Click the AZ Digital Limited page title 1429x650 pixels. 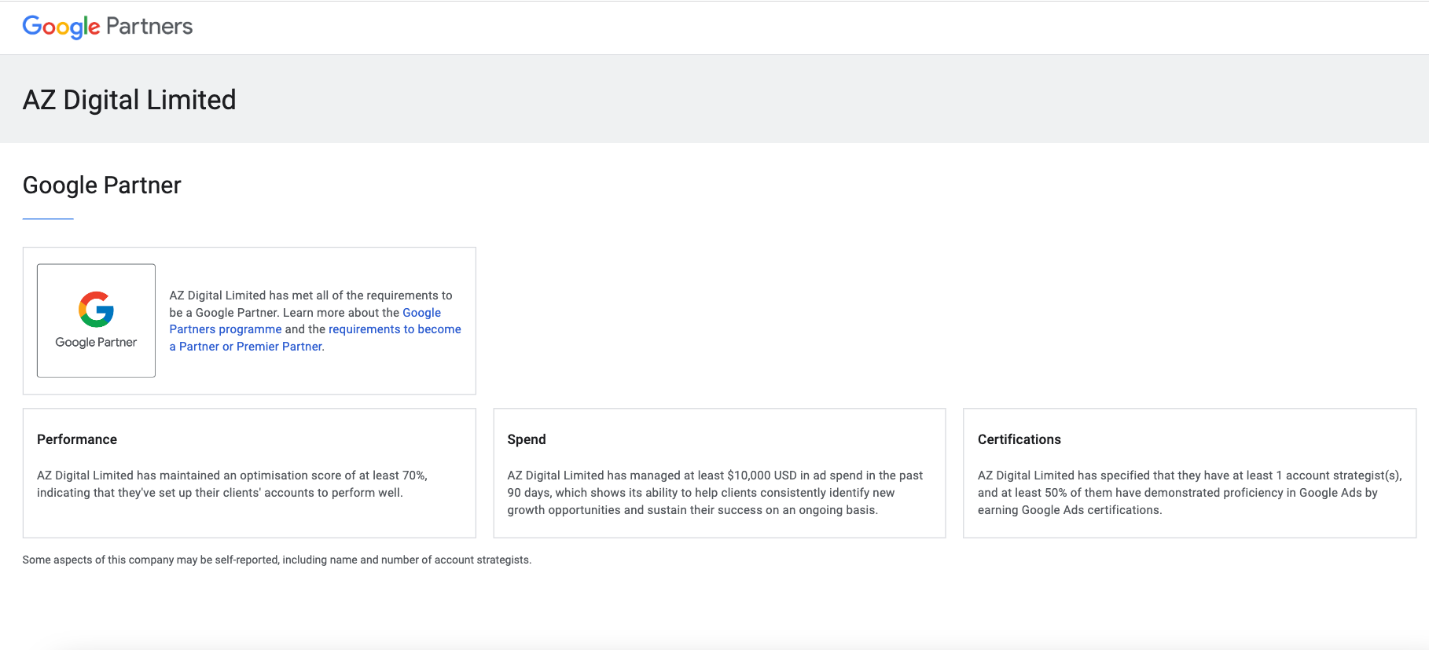[129, 100]
